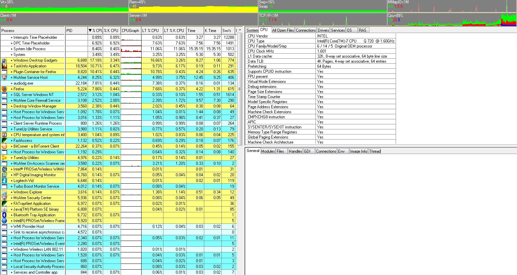The image size is (517, 275).
Task: Select the CPU Vendor INTEL value
Action: (x=322, y=36)
